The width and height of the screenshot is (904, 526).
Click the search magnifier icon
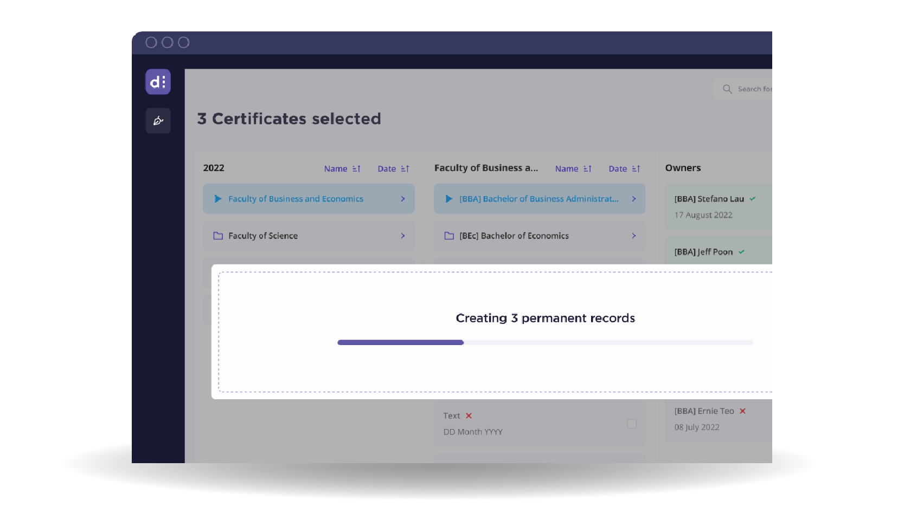click(727, 89)
